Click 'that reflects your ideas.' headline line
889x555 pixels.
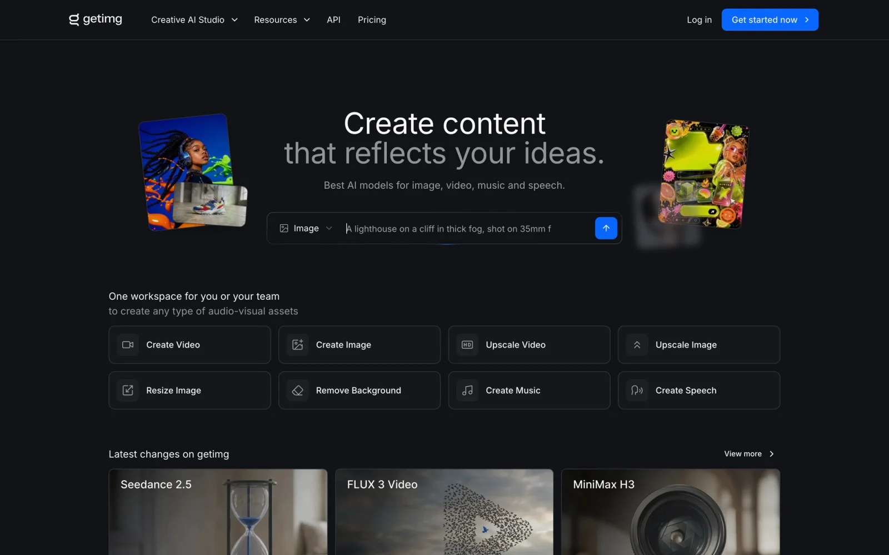(x=444, y=154)
